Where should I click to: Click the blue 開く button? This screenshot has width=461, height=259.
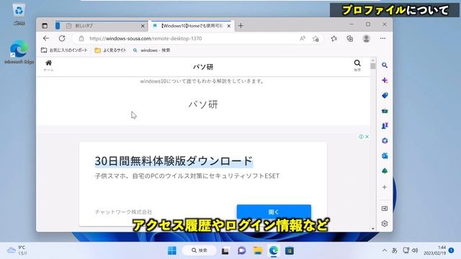click(274, 212)
